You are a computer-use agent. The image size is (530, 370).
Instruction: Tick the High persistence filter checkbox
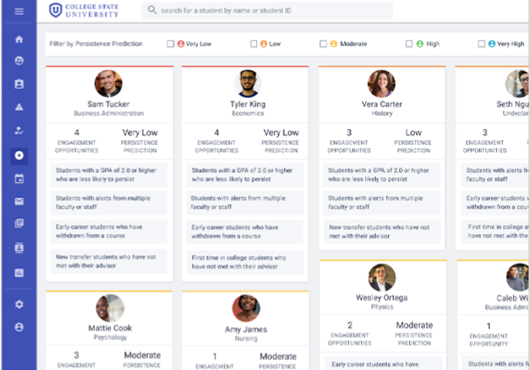pos(409,44)
